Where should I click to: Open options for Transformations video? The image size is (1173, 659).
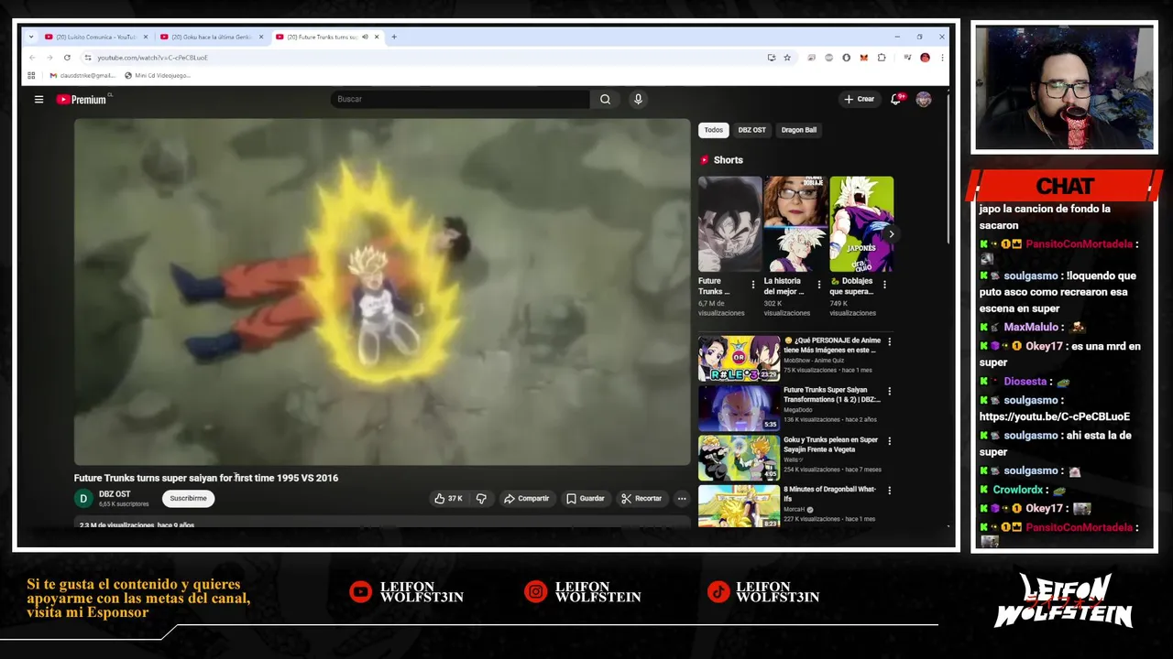889,391
